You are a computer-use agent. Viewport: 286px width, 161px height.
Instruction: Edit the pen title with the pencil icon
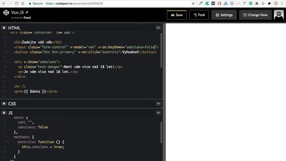tap(27, 12)
